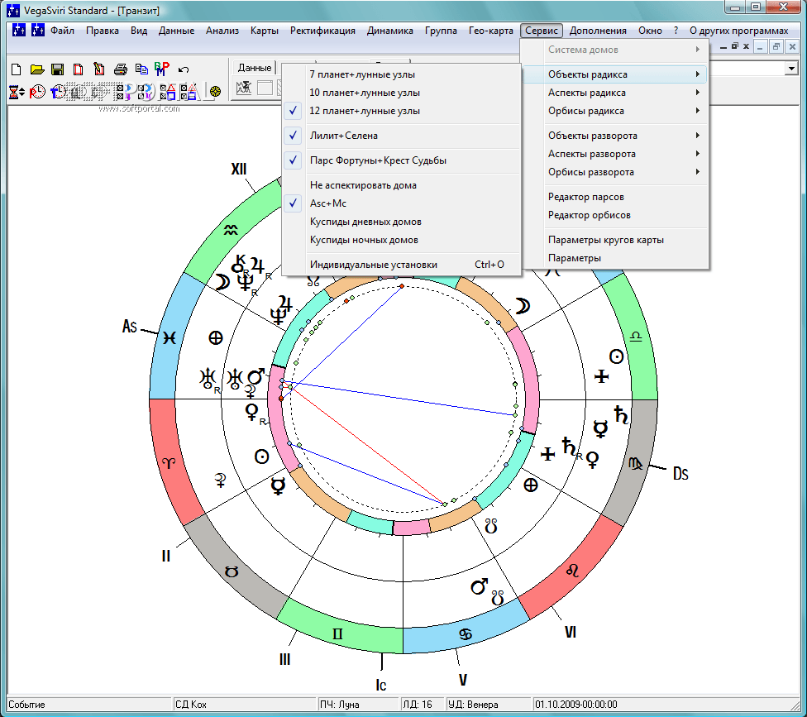Click the СД Кох status bar entry
This screenshot has height=717, width=807.
coord(245,704)
